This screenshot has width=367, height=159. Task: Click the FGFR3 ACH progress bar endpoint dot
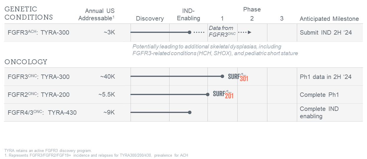point(190,32)
